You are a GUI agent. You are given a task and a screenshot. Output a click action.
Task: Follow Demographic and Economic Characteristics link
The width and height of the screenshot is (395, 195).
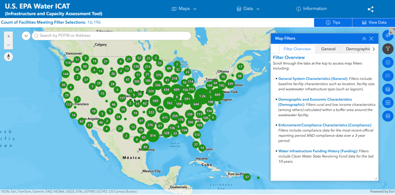click(315, 102)
